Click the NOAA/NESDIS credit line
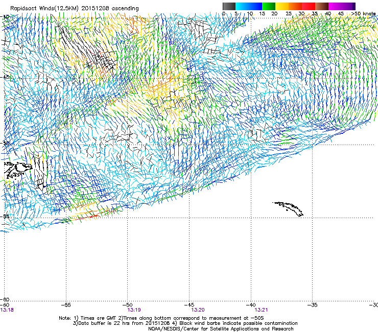 click(x=221, y=329)
